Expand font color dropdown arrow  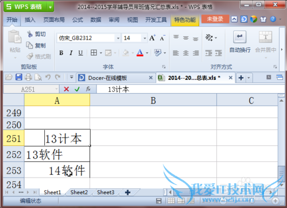(147, 53)
